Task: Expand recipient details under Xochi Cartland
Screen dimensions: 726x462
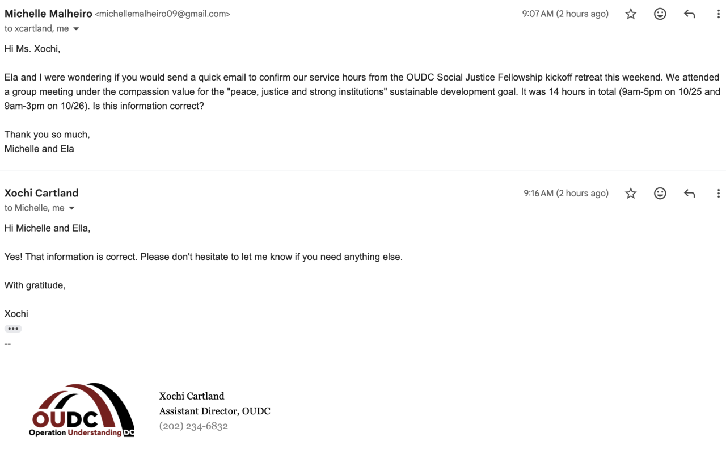Action: point(71,208)
